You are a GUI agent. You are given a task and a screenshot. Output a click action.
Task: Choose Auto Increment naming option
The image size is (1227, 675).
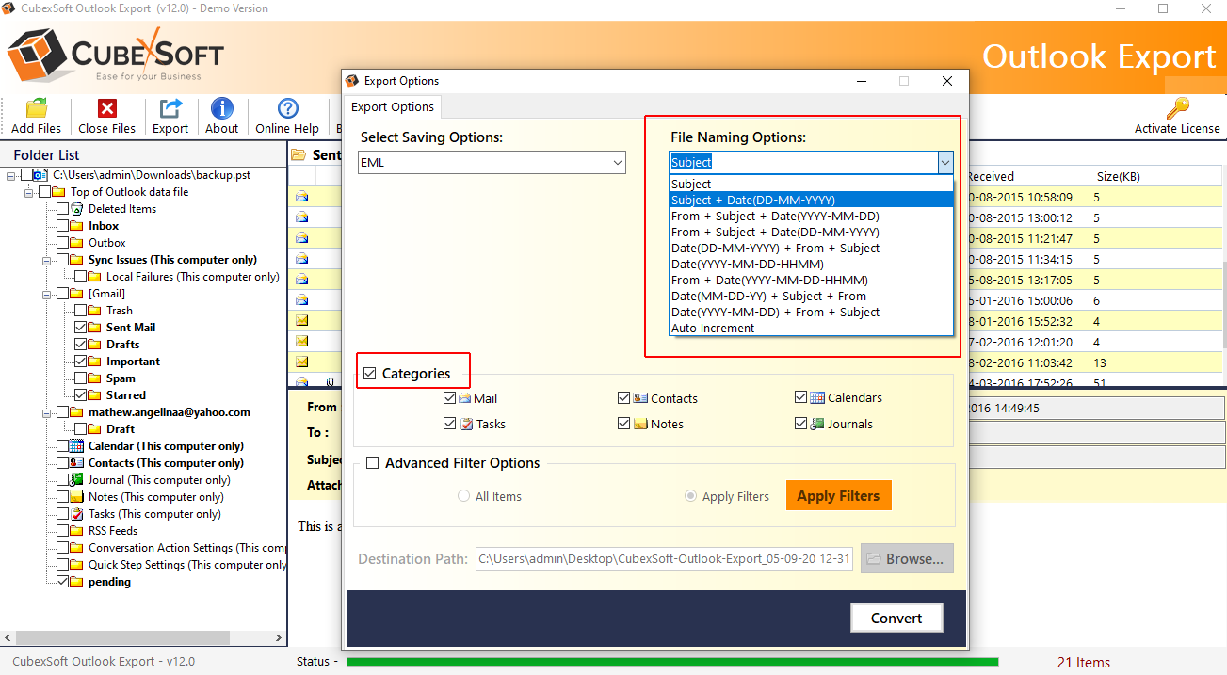[x=811, y=328]
